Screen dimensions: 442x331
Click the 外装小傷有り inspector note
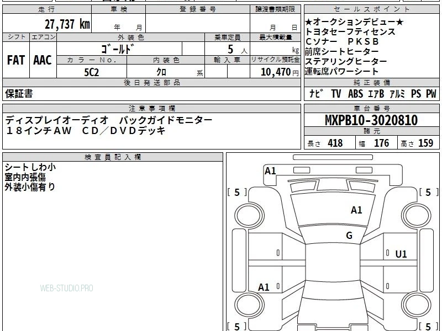[30, 187]
